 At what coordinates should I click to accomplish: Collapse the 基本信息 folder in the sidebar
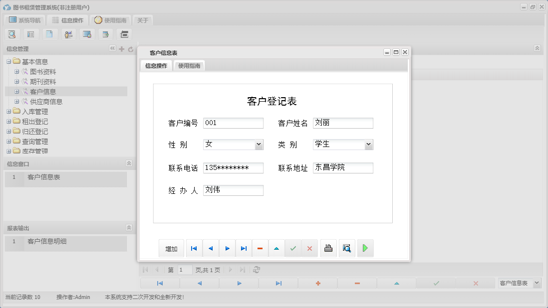tap(8, 61)
